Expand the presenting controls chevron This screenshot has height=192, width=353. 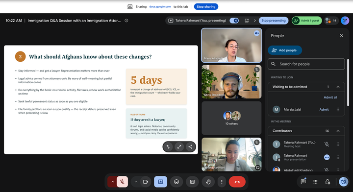tap(255, 21)
